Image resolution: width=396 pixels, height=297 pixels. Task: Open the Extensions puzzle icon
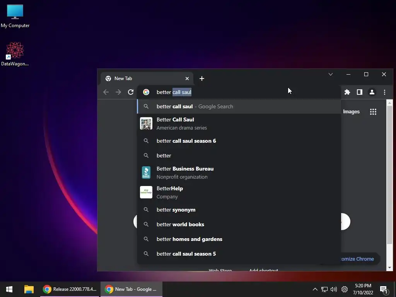[347, 92]
